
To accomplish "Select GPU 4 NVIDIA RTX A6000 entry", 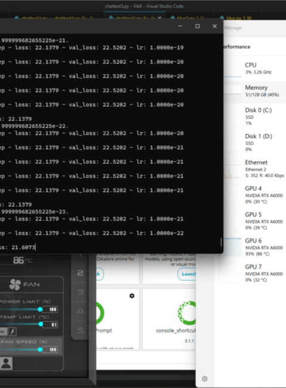I will [x=254, y=195].
